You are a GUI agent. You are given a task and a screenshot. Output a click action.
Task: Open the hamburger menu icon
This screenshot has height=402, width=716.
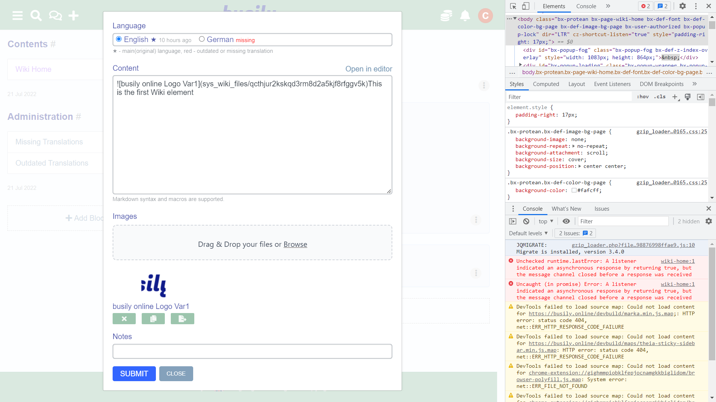[18, 16]
